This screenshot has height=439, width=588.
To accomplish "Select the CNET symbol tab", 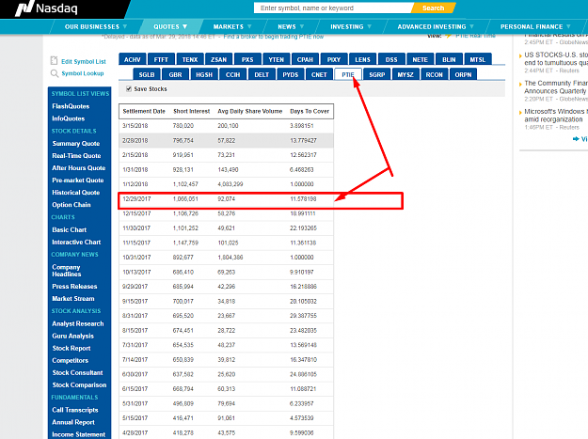I will click(x=319, y=74).
